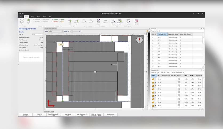Viewport: 223px width, 129px height.
Task: Toggle the Rejected indication filter checkbox
Action: click(x=52, y=22)
